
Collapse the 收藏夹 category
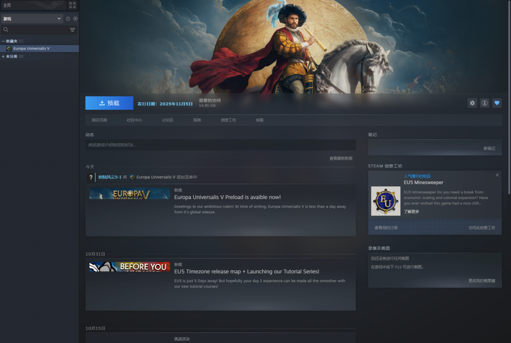click(3, 41)
